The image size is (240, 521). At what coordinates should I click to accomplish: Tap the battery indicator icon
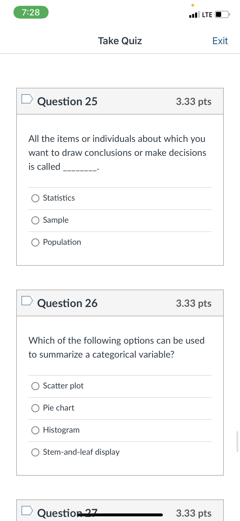point(222,15)
